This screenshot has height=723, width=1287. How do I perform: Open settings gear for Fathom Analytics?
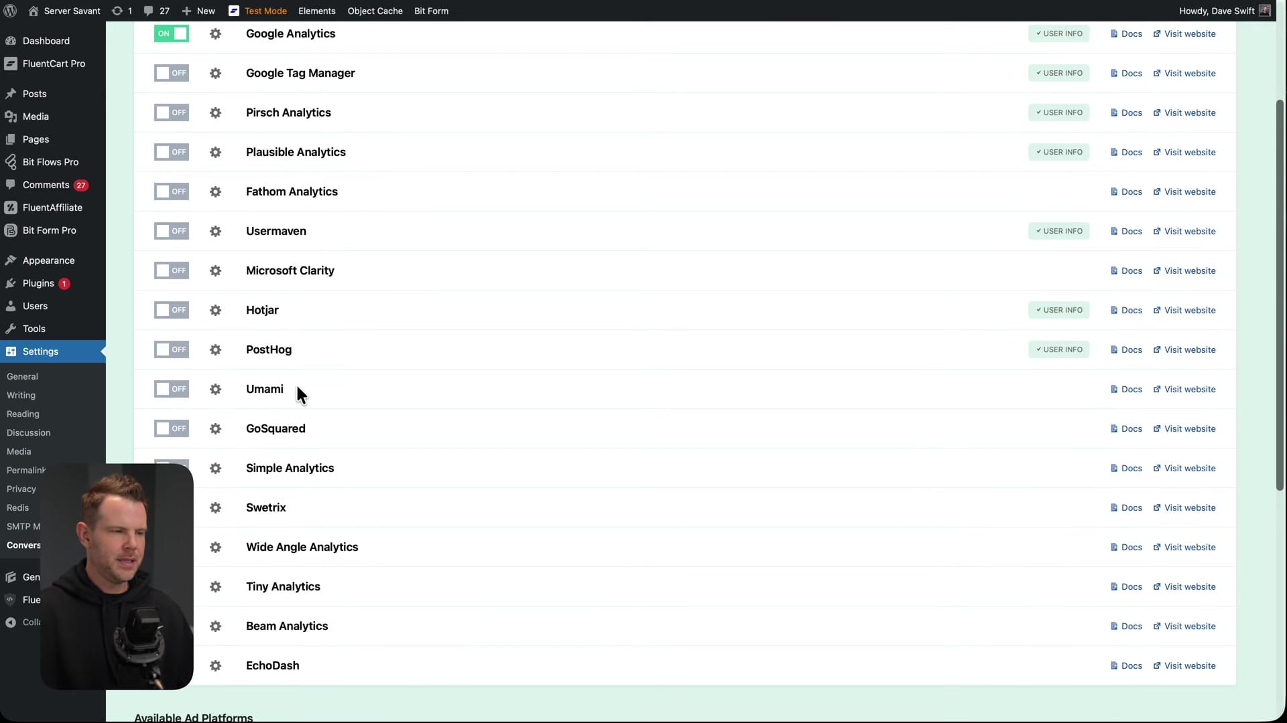[215, 191]
